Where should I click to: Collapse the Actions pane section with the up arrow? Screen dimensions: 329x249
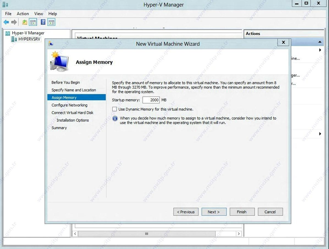point(320,42)
